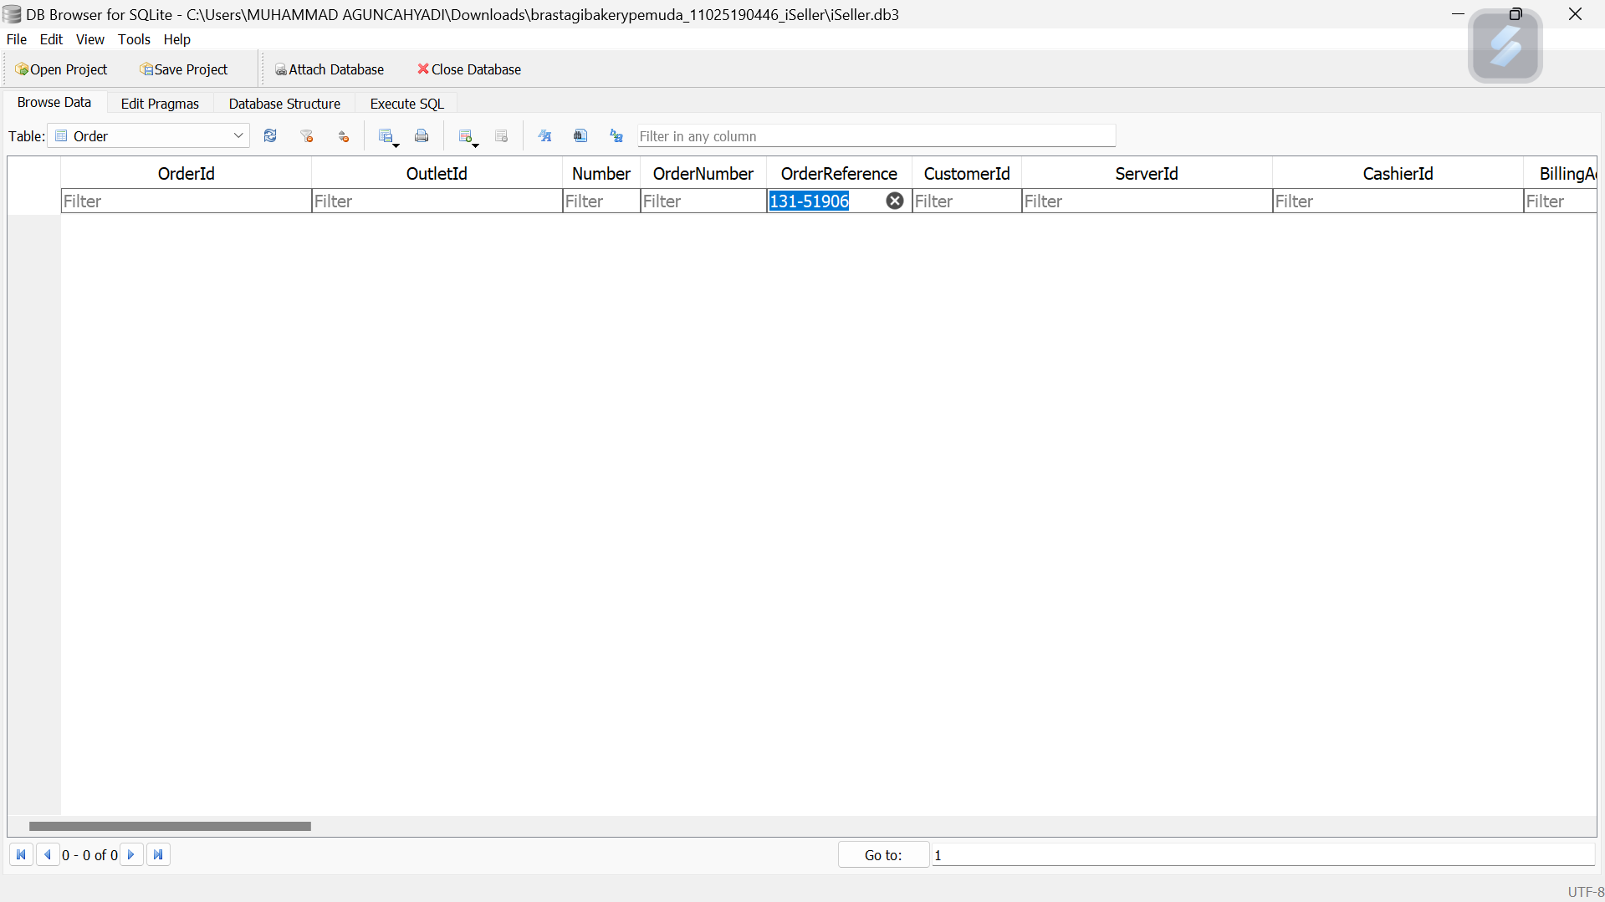This screenshot has height=902, width=1605.
Task: Open text formatting toolbar icon
Action: point(545,136)
